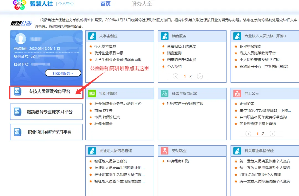The width and height of the screenshot is (299, 196).
Task: Click the user avatar in profile card
Action: pyautogui.click(x=20, y=39)
